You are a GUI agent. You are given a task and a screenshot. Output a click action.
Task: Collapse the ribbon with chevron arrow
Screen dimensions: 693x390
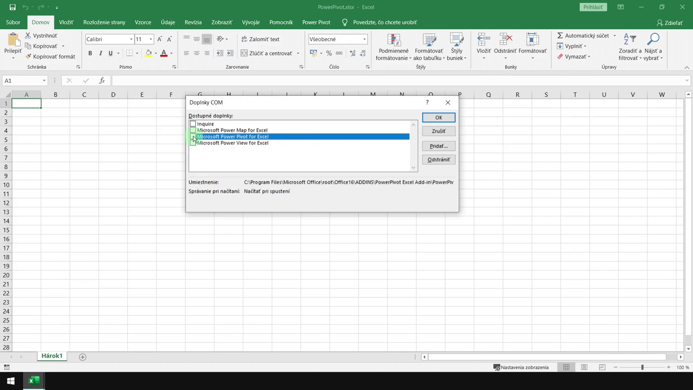pyautogui.click(x=688, y=67)
